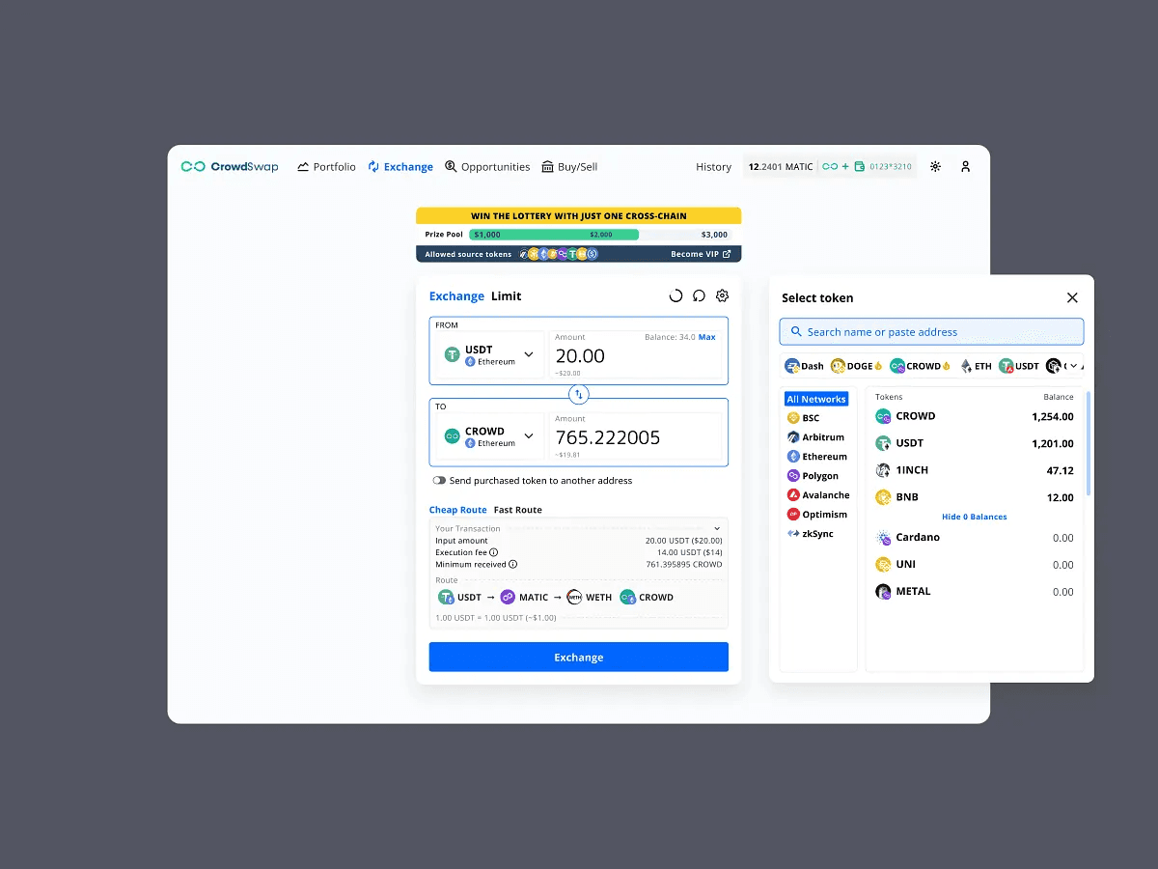This screenshot has height=869, width=1158.
Task: Click the blue Exchange button
Action: [579, 658]
